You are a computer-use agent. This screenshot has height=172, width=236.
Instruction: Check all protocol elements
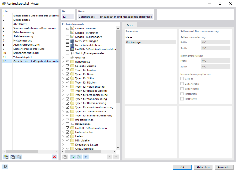coord(73,157)
